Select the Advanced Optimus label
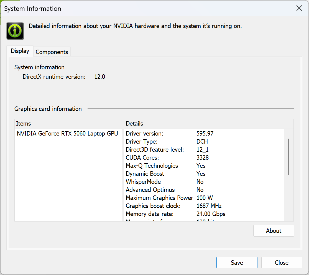Image resolution: width=309 pixels, height=275 pixels. click(150, 190)
